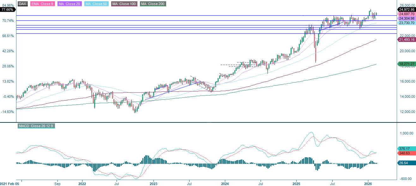Click the maroon 21,493.16 price tag
This screenshot has width=416, height=186.
coord(407,39)
